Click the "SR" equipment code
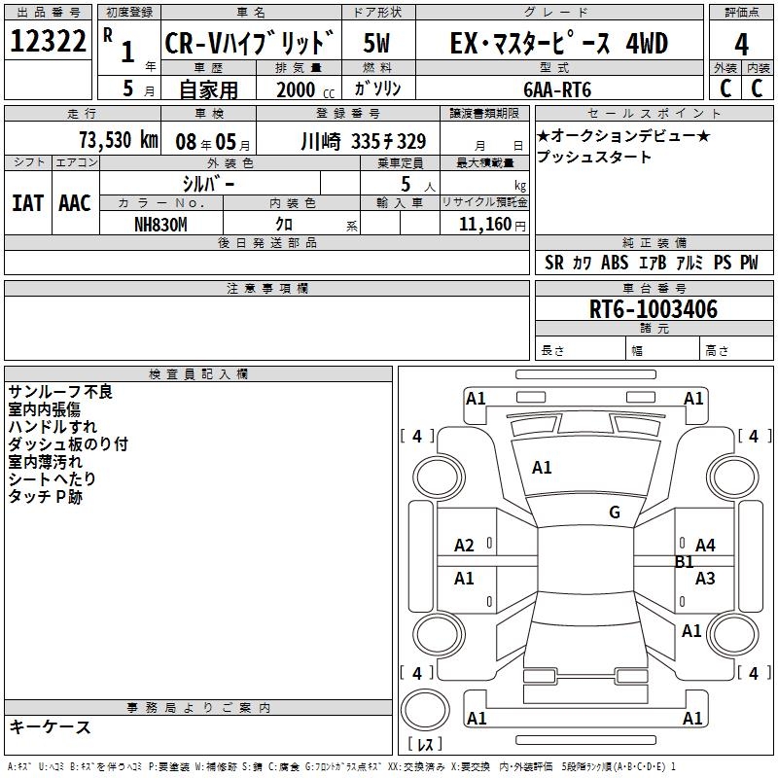The width and height of the screenshot is (778, 778). [554, 263]
